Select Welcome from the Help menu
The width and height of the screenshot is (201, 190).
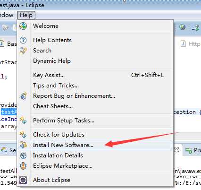click(x=95, y=26)
